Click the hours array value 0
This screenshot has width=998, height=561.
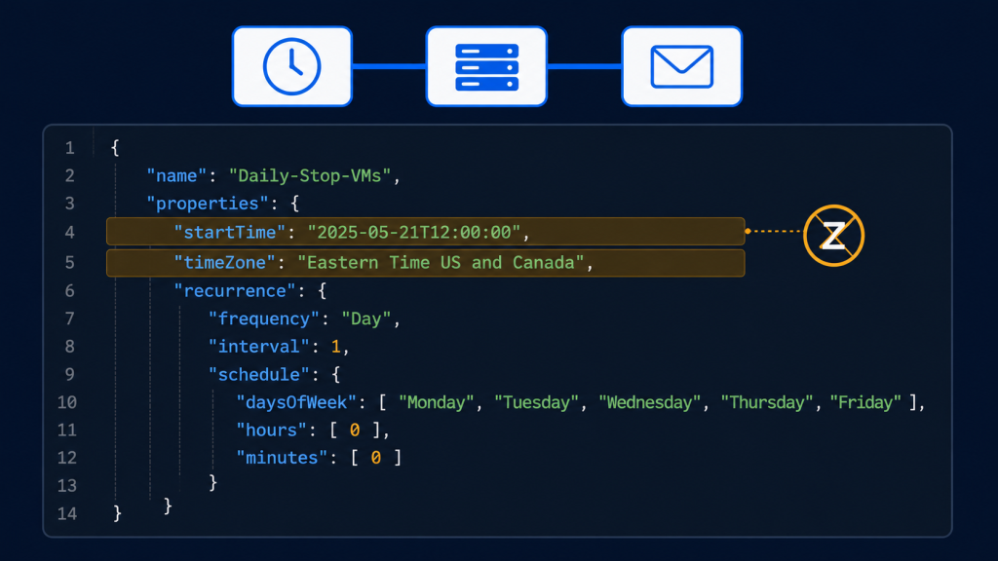pyautogui.click(x=355, y=430)
